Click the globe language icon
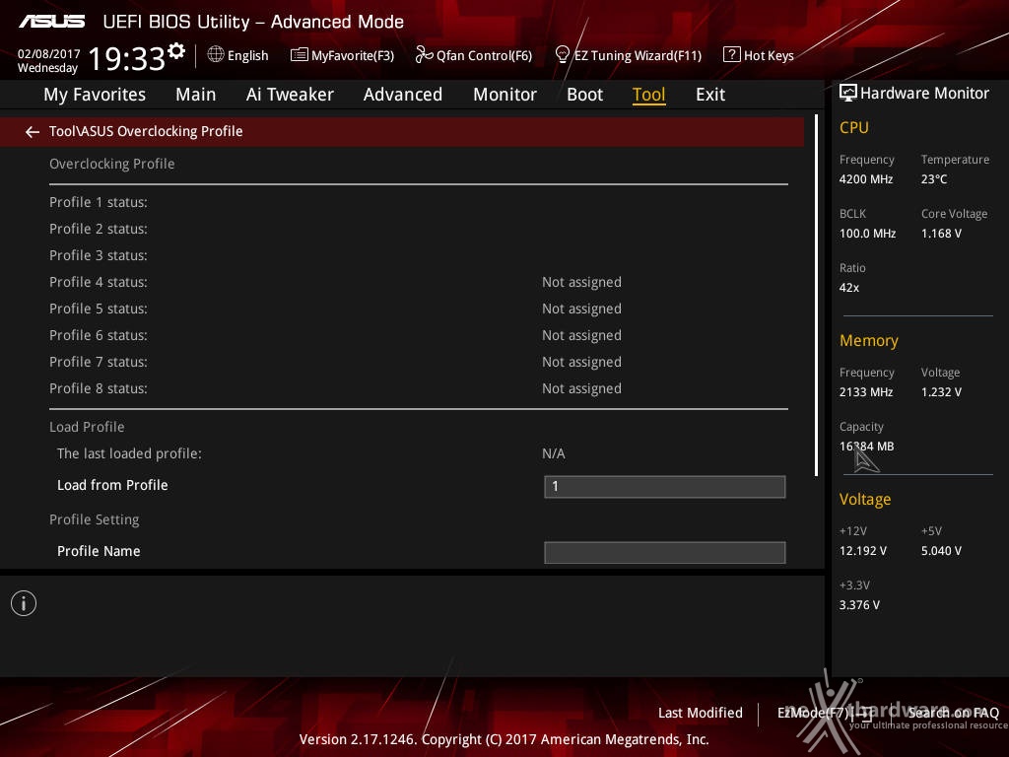This screenshot has width=1009, height=757. pos(216,54)
